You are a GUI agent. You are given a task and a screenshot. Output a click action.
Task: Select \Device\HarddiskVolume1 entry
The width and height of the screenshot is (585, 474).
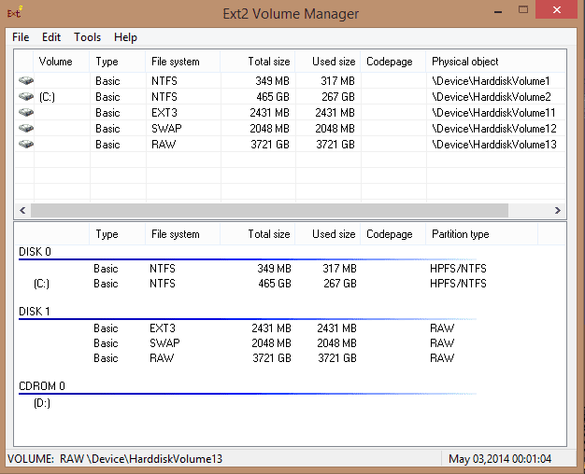(491, 81)
